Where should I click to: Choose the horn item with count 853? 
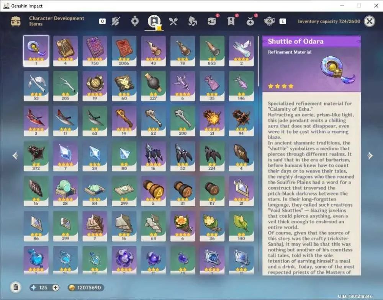(x=212, y=51)
